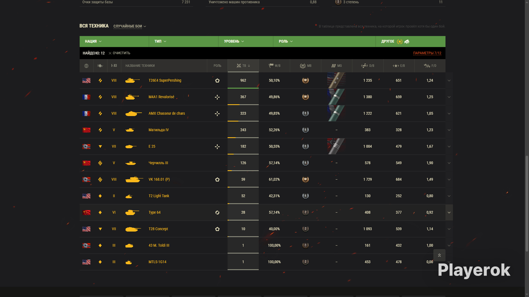The image size is (529, 297).
Task: Click the mastery badge in 43 M. Toldi III row
Action: 306,245
